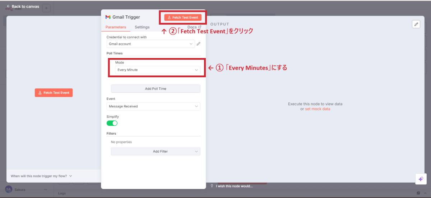Expand 'When will this node trigger my flow?'

41,176
